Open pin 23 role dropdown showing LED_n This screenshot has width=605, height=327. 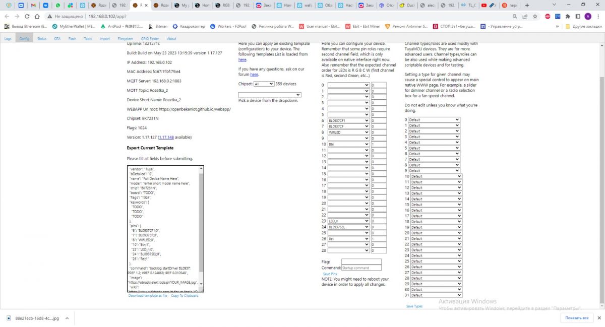point(348,221)
